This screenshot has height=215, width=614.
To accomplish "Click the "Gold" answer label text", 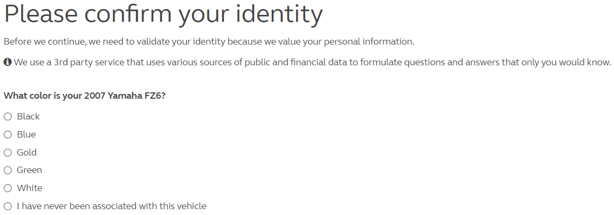I will (x=27, y=153).
